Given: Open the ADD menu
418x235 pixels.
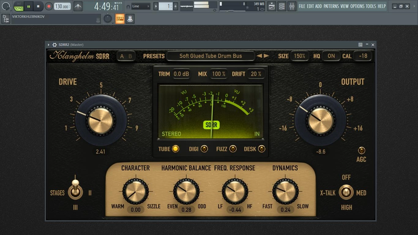Looking at the screenshot, I should 319,6.
